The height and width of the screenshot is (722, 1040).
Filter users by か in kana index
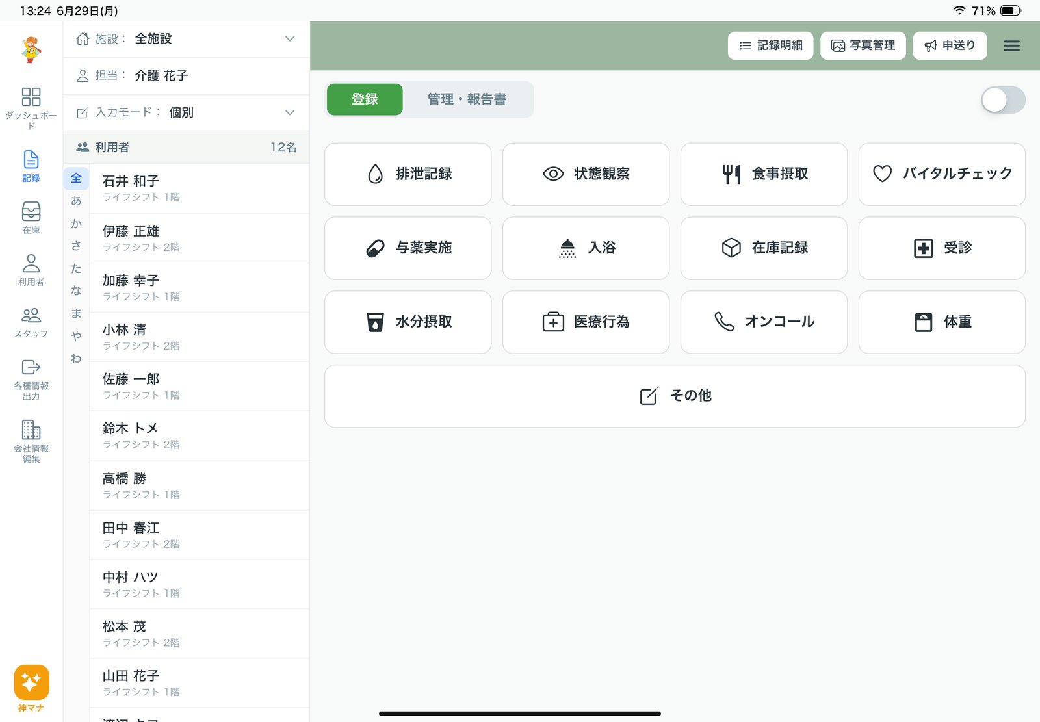click(x=76, y=224)
